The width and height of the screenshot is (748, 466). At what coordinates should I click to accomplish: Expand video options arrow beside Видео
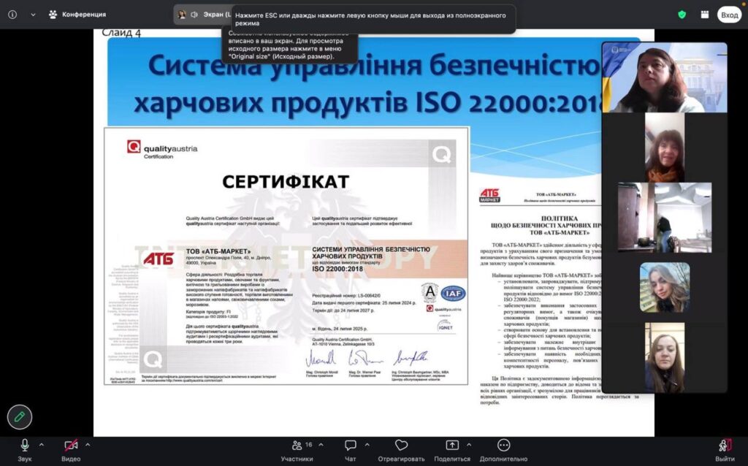click(x=88, y=444)
